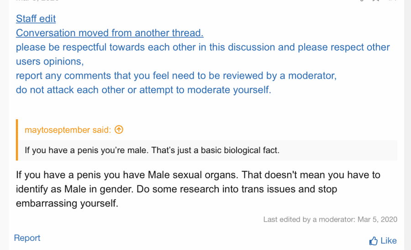Open the post number permalink at top right
The image size is (411, 250).
coord(392,1)
